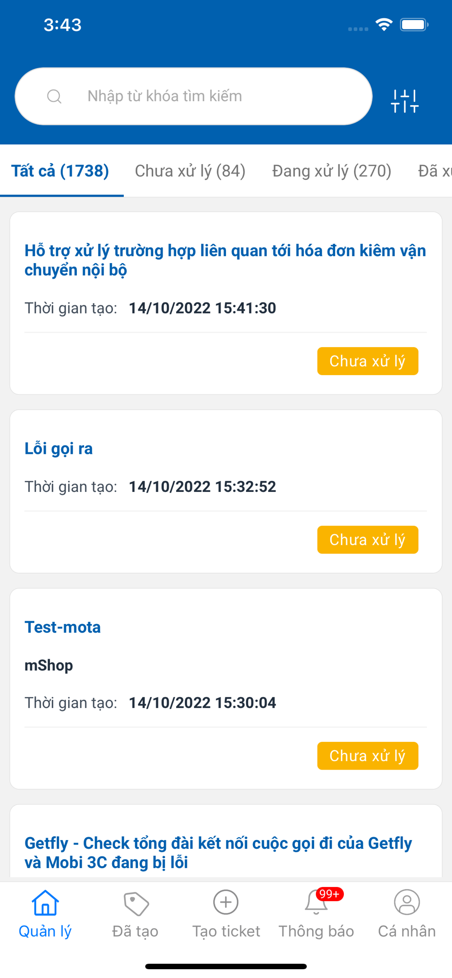Click the keyword search input field

point(215,96)
